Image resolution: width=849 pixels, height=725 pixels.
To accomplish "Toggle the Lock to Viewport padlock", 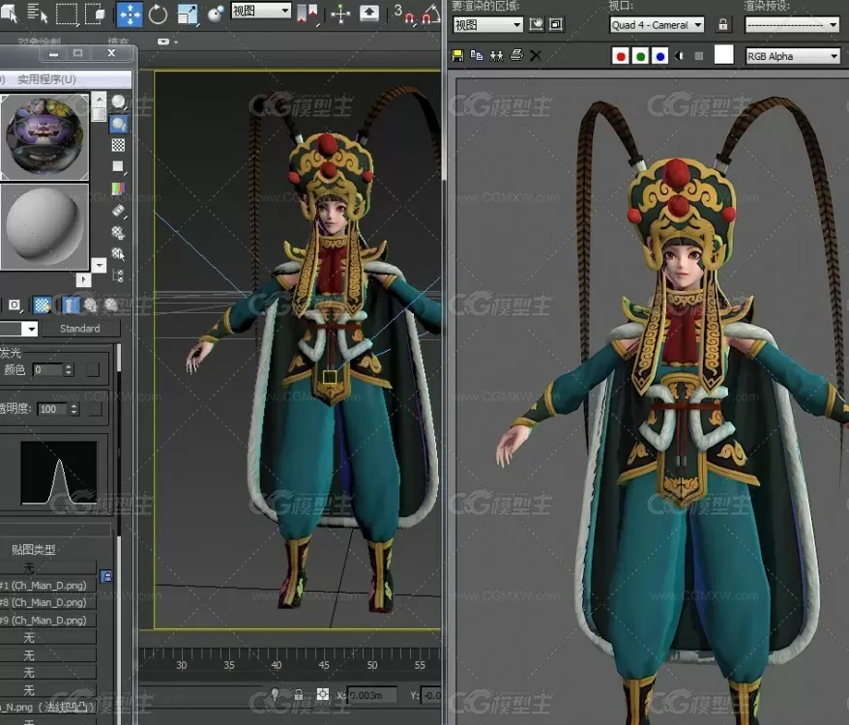I will click(x=723, y=24).
